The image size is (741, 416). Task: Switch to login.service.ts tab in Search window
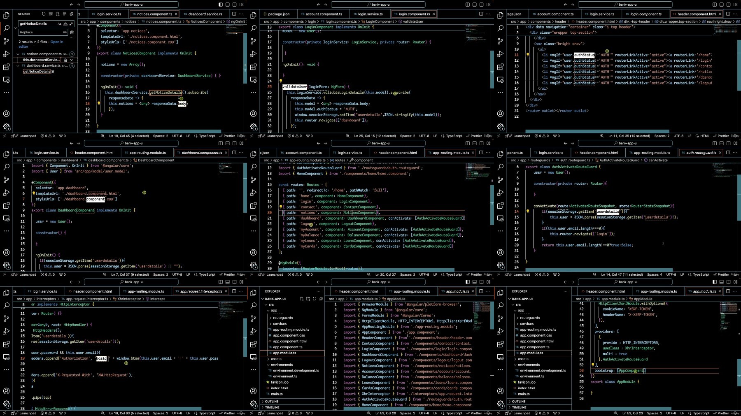[106, 14]
